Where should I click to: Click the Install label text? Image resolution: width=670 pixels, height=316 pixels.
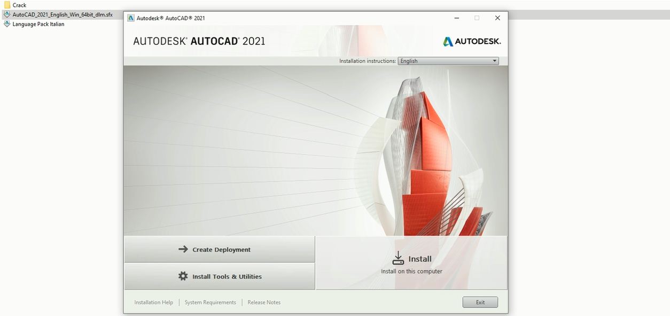point(420,259)
